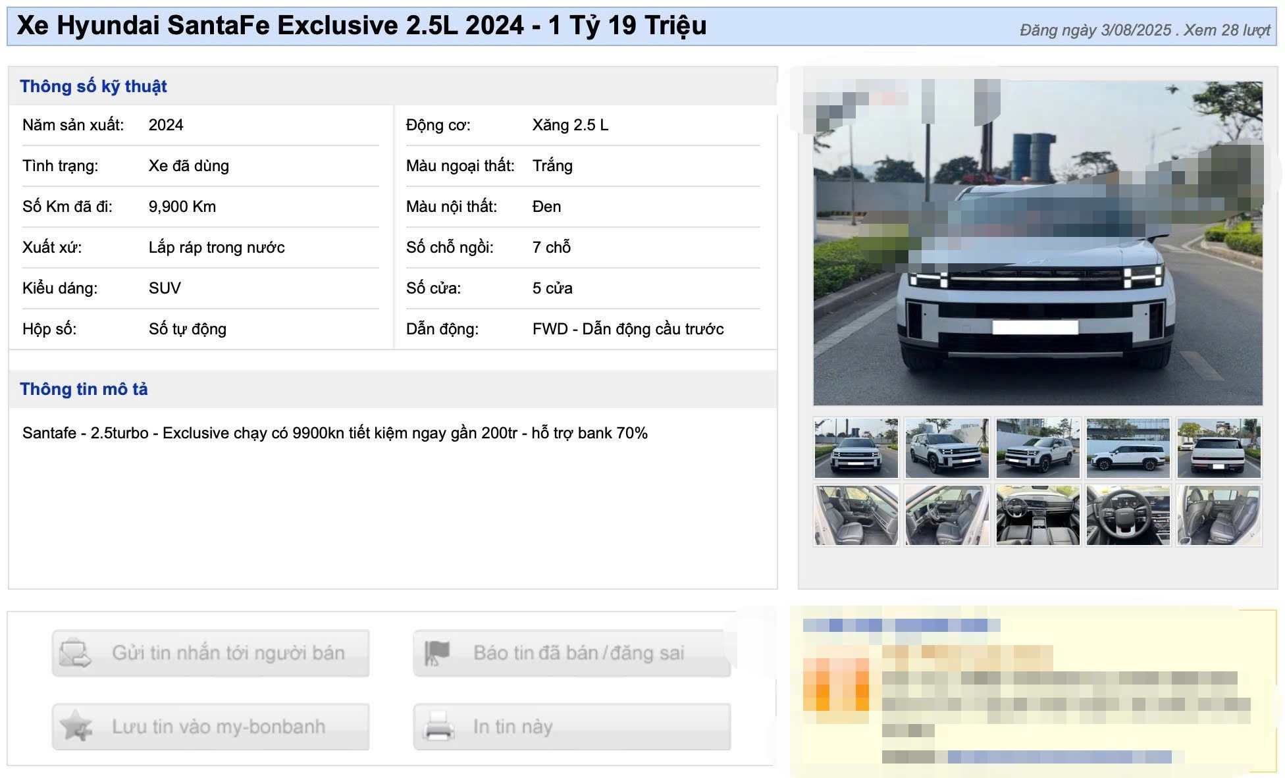
Task: Click the Thông số kỹ thuật section header
Action: point(93,86)
